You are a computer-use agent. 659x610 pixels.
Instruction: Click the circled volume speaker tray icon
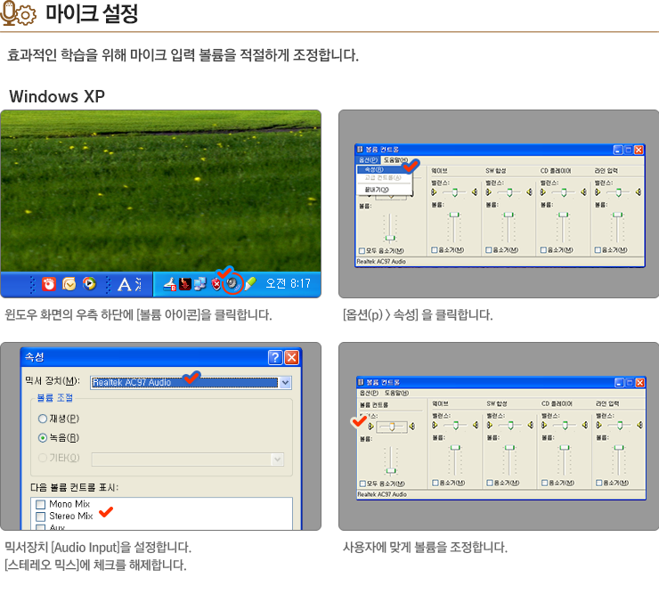pos(232,283)
